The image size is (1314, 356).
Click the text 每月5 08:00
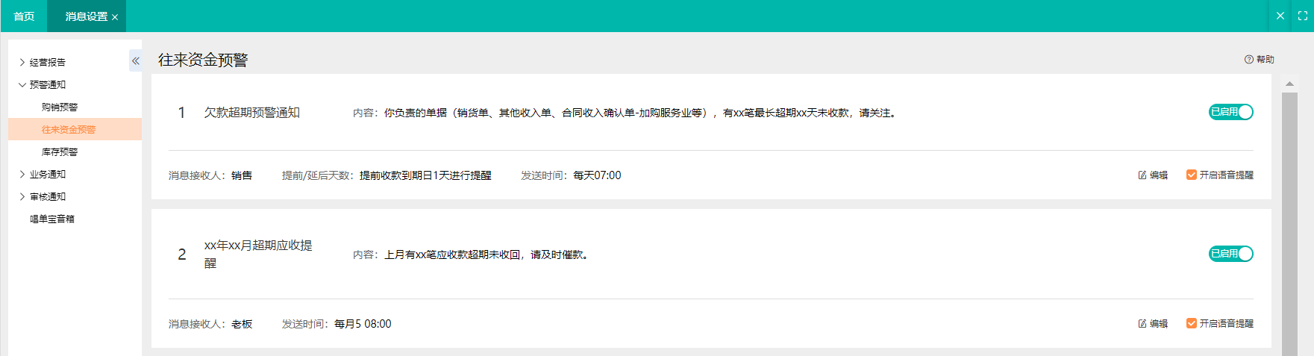pos(363,324)
